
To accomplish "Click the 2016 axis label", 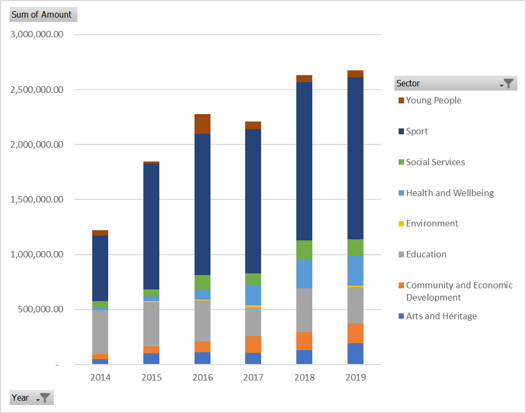I will [203, 377].
